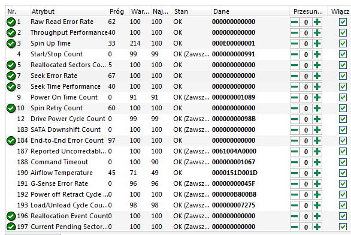Click plus button in Spin Up Time row
The height and width of the screenshot is (235, 351).
click(317, 43)
